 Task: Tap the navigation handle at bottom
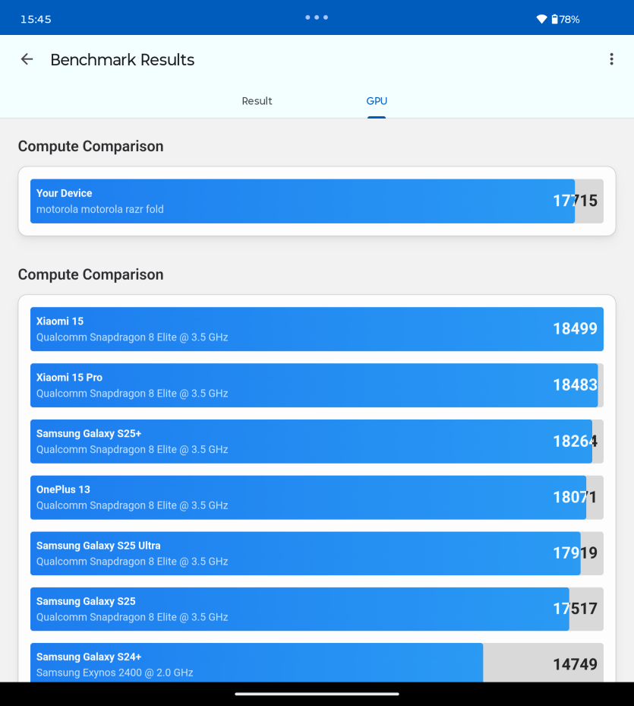[x=317, y=694]
